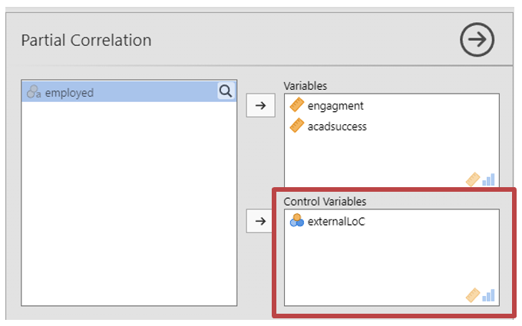
Task: Click the ruler icon next to acadsuccess
Action: [x=297, y=126]
